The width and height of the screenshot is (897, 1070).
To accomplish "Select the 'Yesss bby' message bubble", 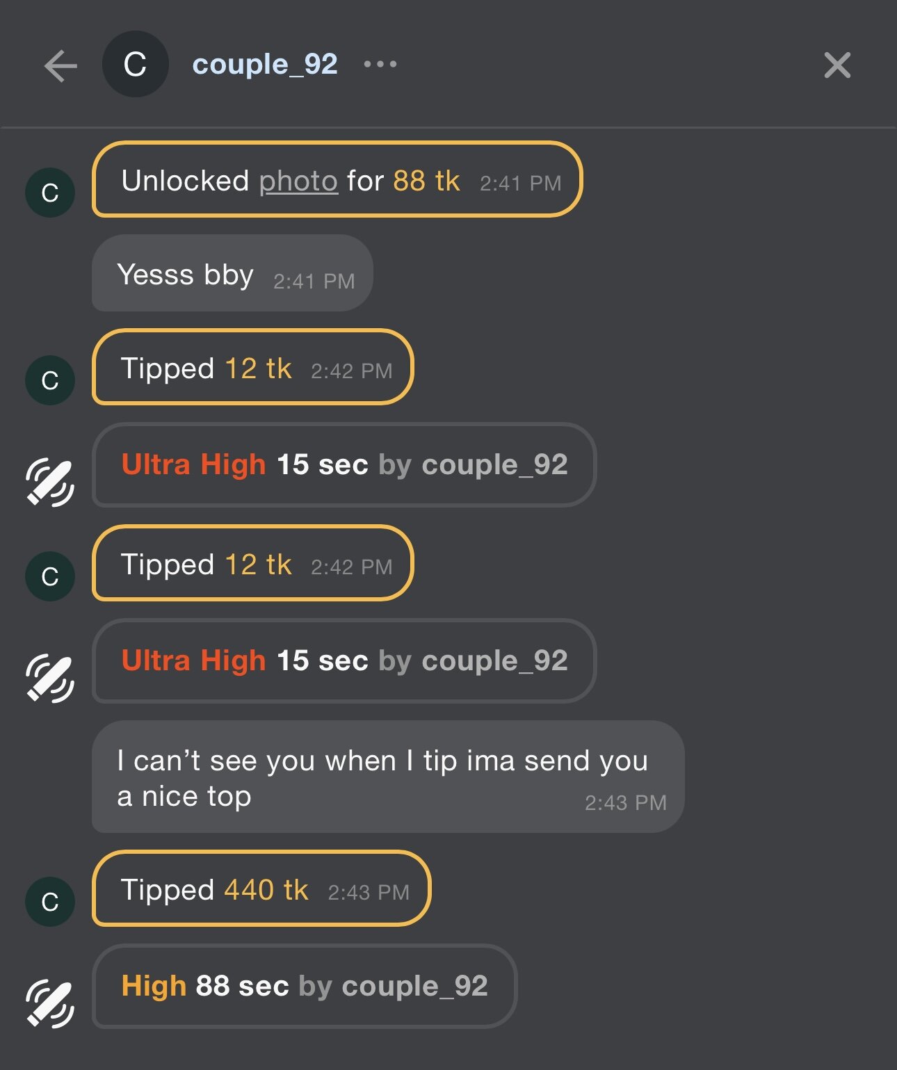I will point(232,273).
